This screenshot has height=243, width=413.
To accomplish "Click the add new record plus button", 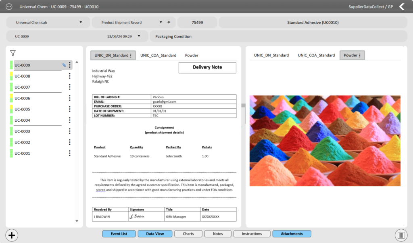I will coord(12,235).
